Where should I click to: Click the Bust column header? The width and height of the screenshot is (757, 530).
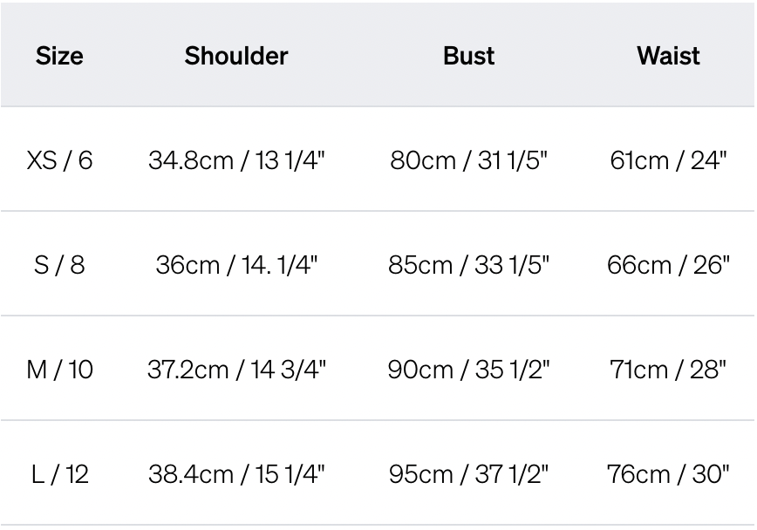click(468, 56)
